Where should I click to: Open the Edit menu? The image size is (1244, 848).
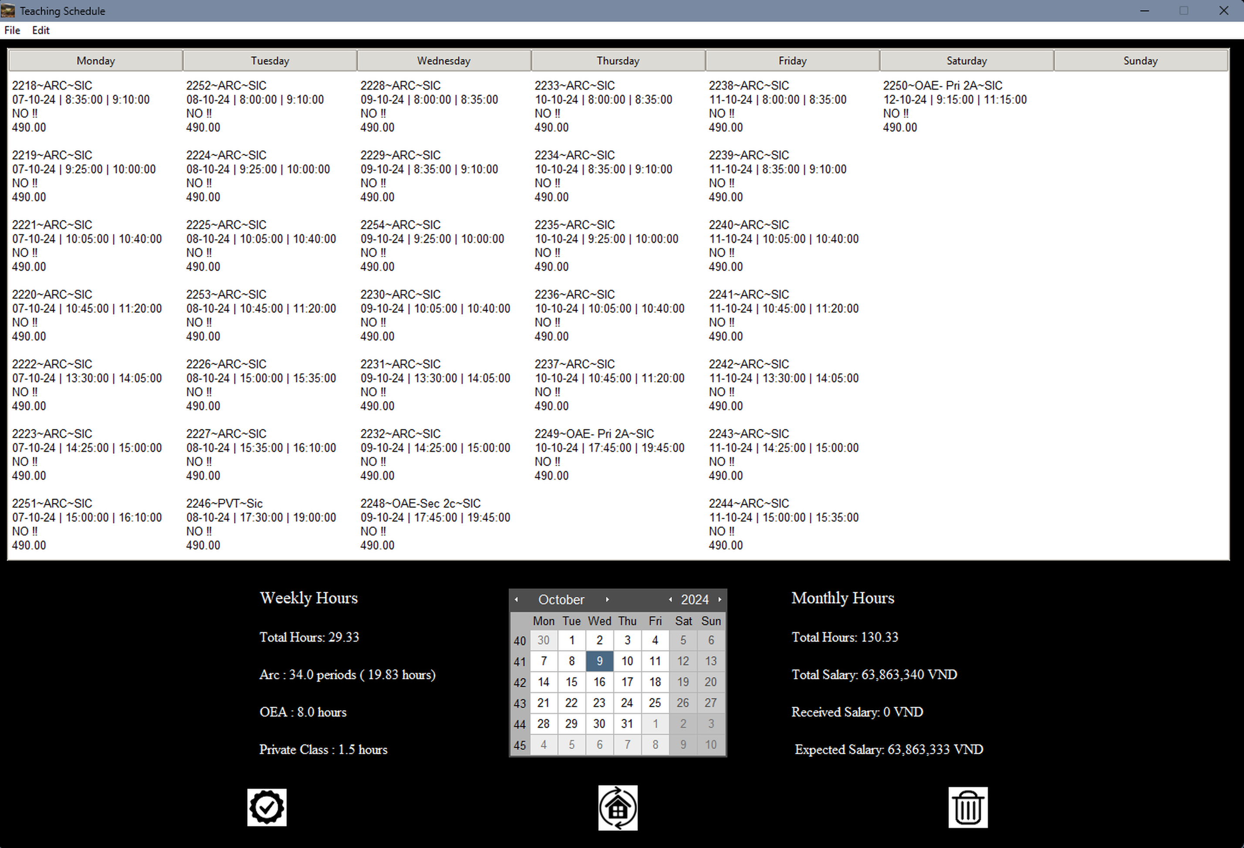click(x=40, y=30)
